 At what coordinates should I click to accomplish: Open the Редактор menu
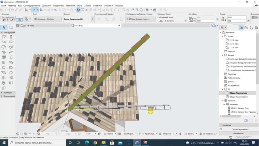(x=12, y=6)
